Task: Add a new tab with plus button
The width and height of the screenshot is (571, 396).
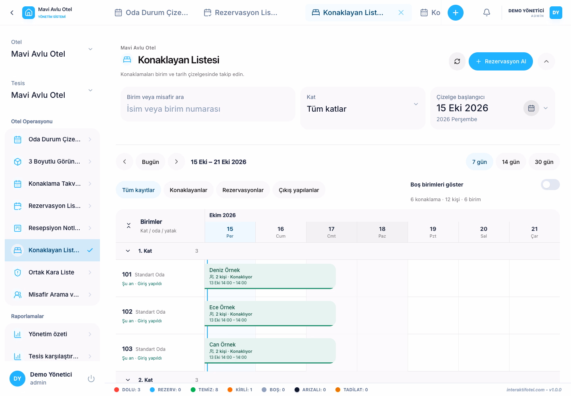Action: click(456, 13)
